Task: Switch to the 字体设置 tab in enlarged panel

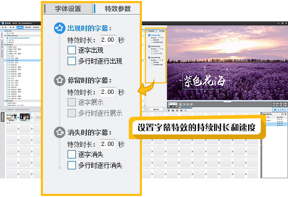Action: pos(68,8)
